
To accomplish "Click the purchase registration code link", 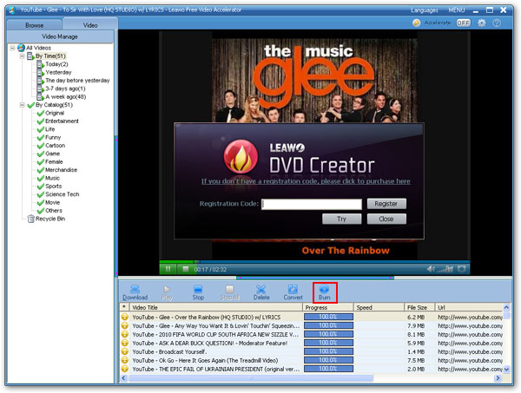I will point(306,181).
